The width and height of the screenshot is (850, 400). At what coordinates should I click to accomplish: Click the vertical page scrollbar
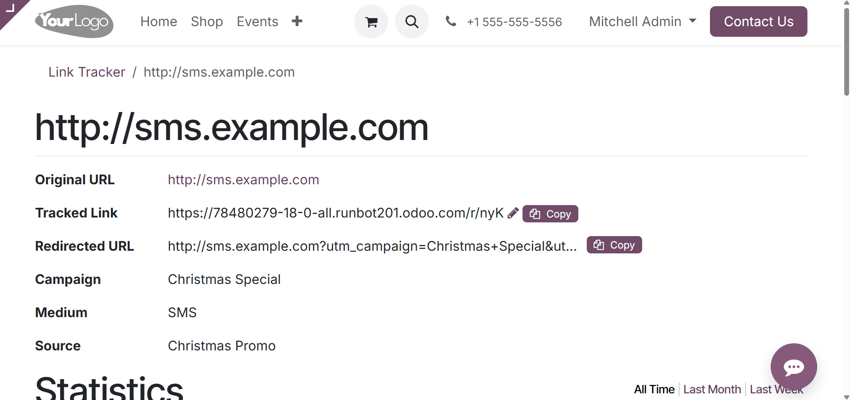coord(846,53)
